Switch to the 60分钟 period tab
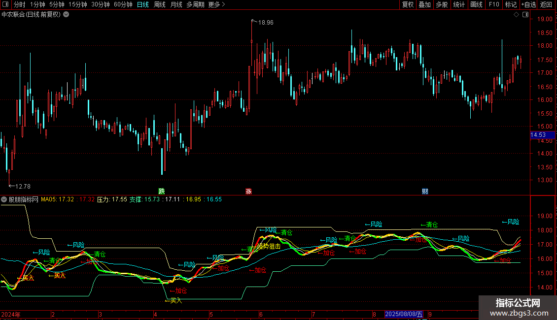This screenshot has width=557, height=320. [123, 5]
